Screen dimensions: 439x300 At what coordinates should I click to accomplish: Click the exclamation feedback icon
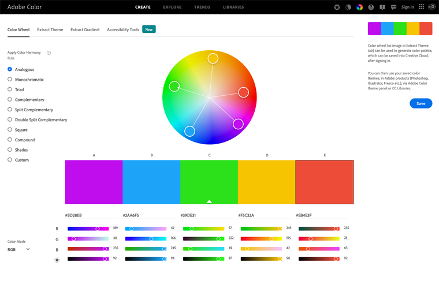coord(382,7)
